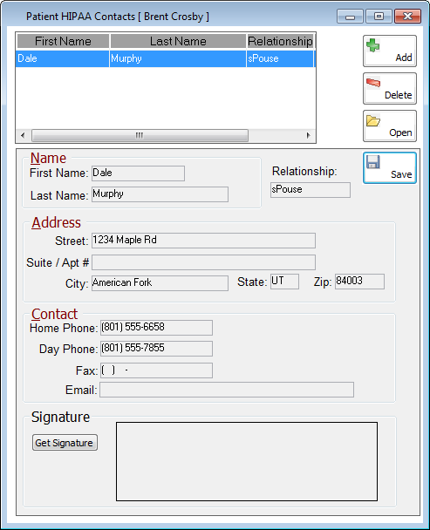
Task: Click the Email input field
Action: coord(227,390)
